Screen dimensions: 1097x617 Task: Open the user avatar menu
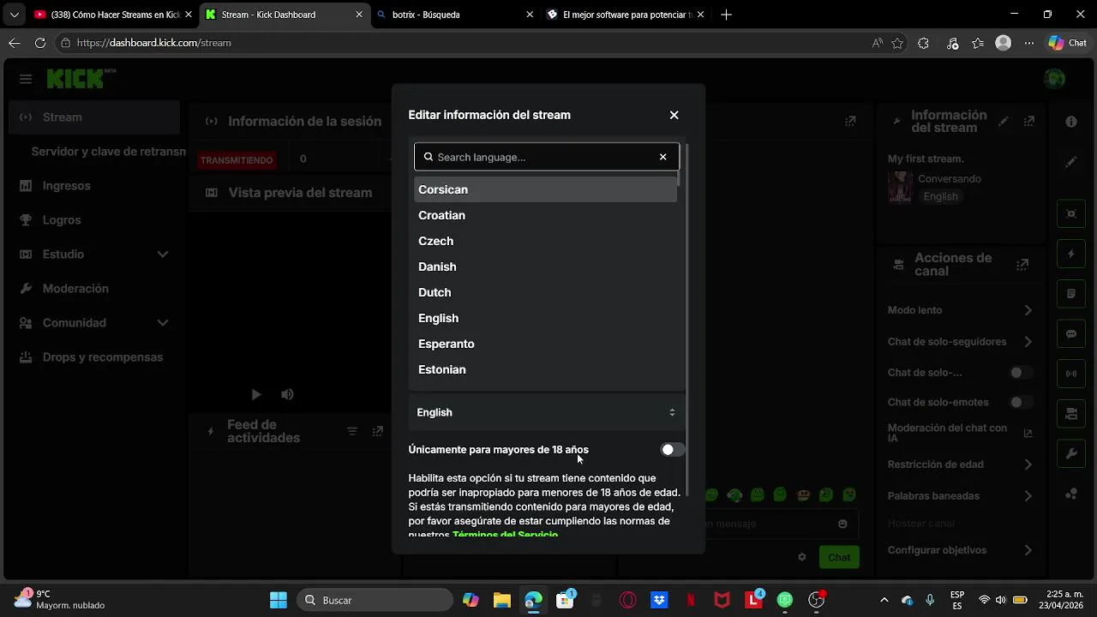point(1055,79)
